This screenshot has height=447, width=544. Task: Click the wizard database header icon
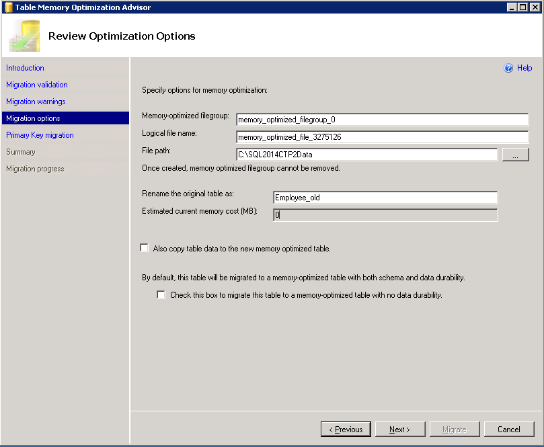24,36
